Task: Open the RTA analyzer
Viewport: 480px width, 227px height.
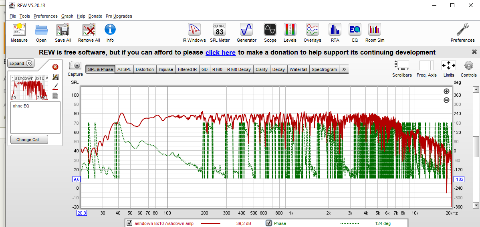Action: point(335,32)
